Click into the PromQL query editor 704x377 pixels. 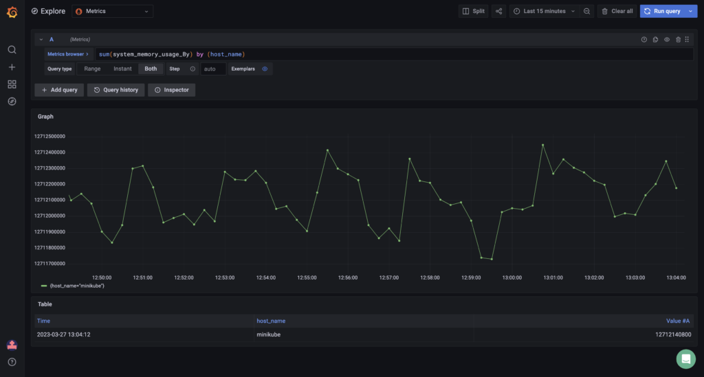point(394,54)
